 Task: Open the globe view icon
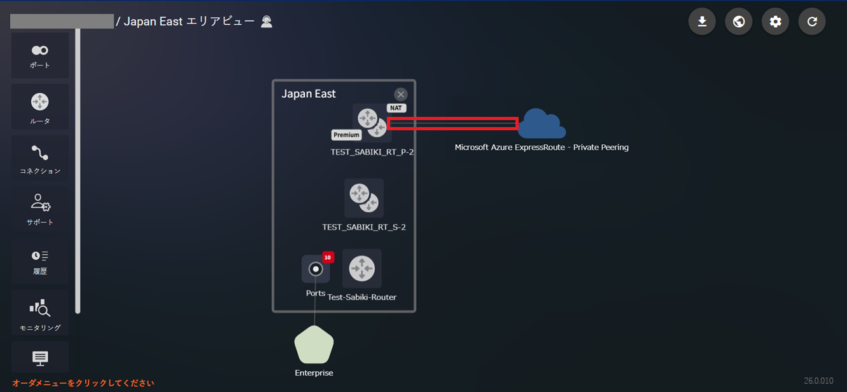coord(739,22)
